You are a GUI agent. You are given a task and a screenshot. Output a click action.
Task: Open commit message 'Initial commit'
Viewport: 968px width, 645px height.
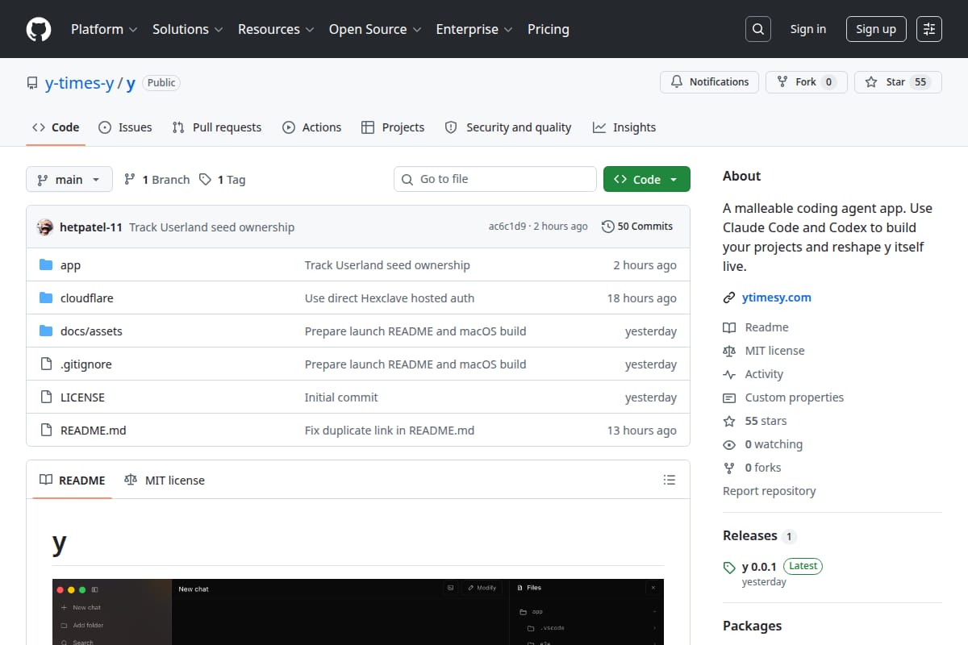pos(341,397)
